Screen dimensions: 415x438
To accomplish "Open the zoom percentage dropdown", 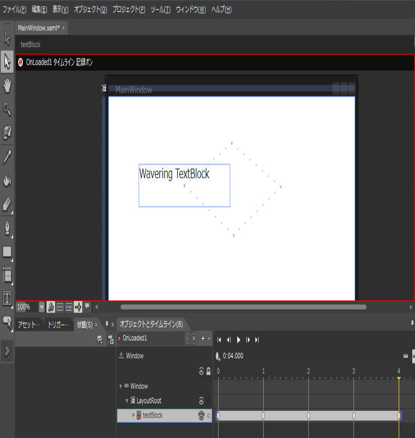I will click(42, 307).
